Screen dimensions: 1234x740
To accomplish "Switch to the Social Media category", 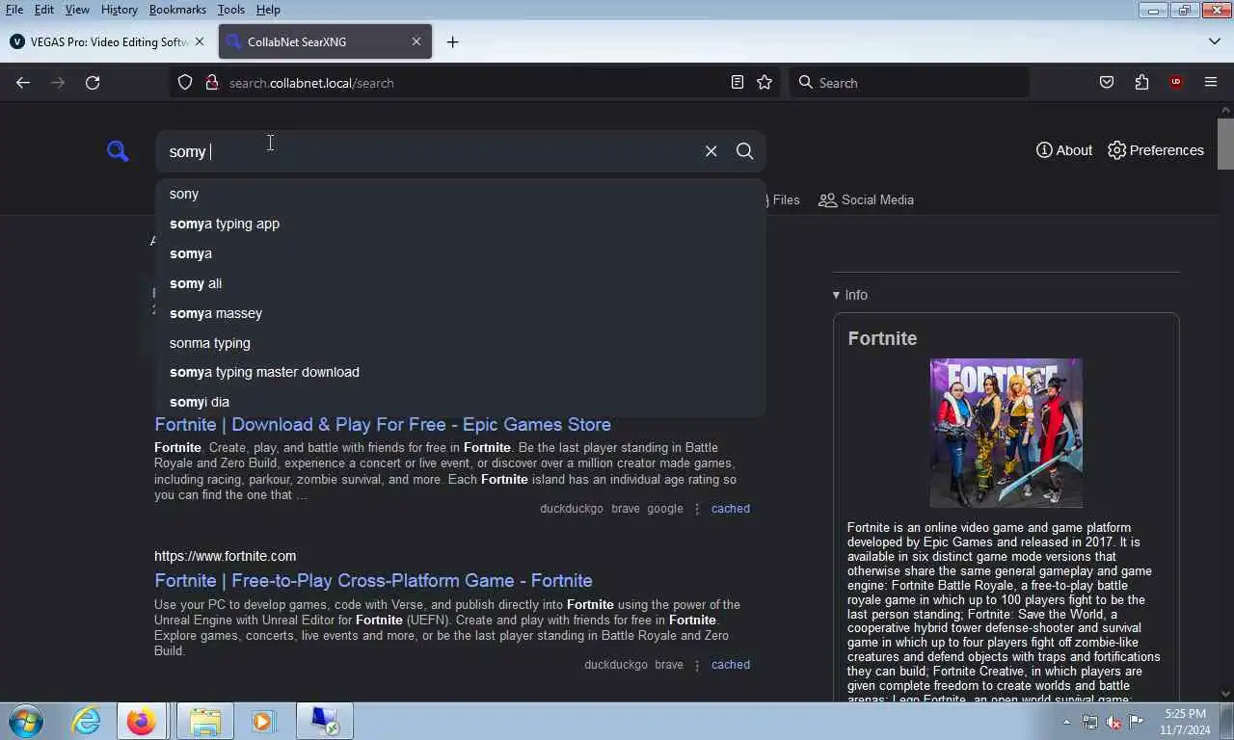I will 866,199.
